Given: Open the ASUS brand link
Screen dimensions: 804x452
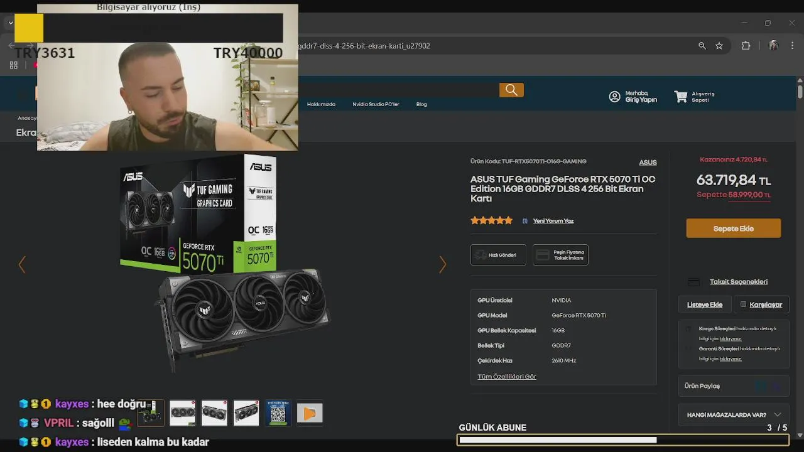Looking at the screenshot, I should coord(648,163).
